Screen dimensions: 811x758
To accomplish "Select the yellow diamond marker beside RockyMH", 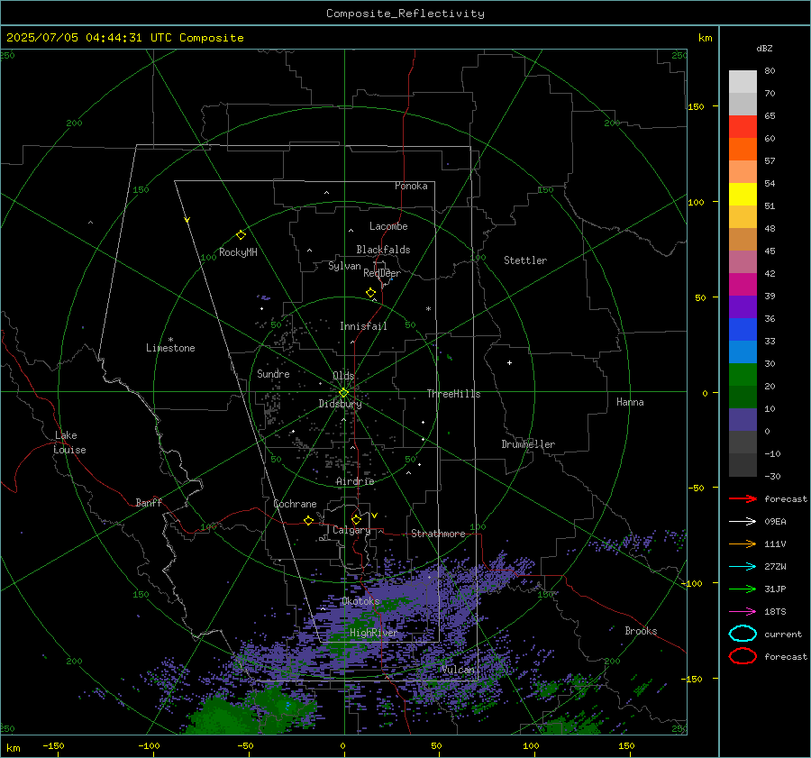I will (241, 235).
